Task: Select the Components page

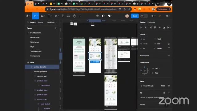Action: pyautogui.click(x=35, y=56)
